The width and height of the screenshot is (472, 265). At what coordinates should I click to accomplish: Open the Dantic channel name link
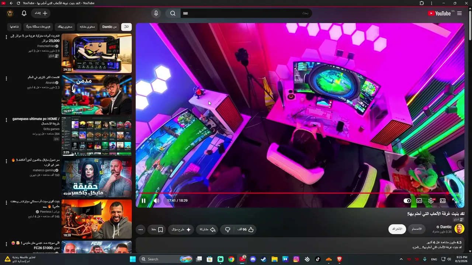point(446,227)
